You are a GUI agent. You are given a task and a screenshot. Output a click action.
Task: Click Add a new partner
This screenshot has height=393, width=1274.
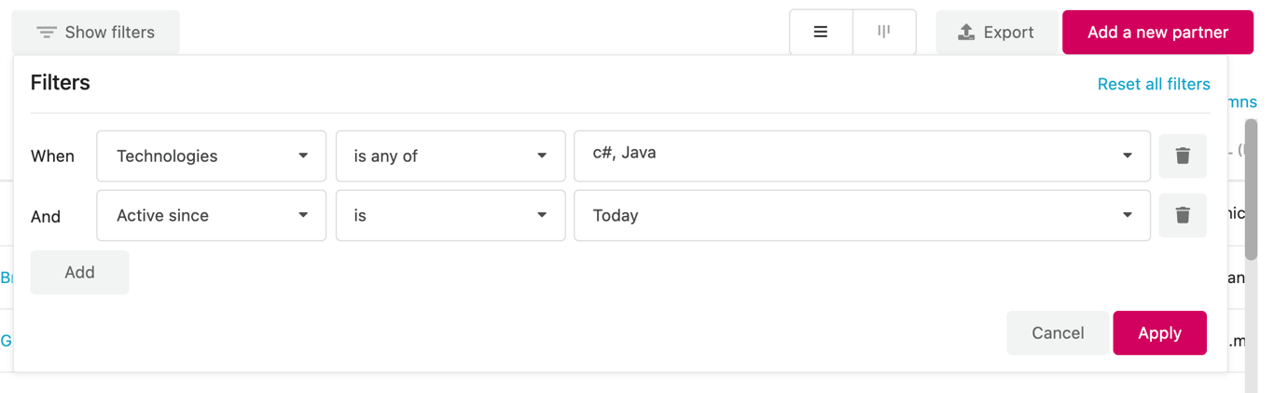point(1157,33)
